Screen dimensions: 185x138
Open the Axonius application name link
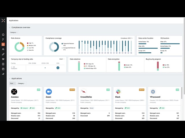[x=15, y=97]
